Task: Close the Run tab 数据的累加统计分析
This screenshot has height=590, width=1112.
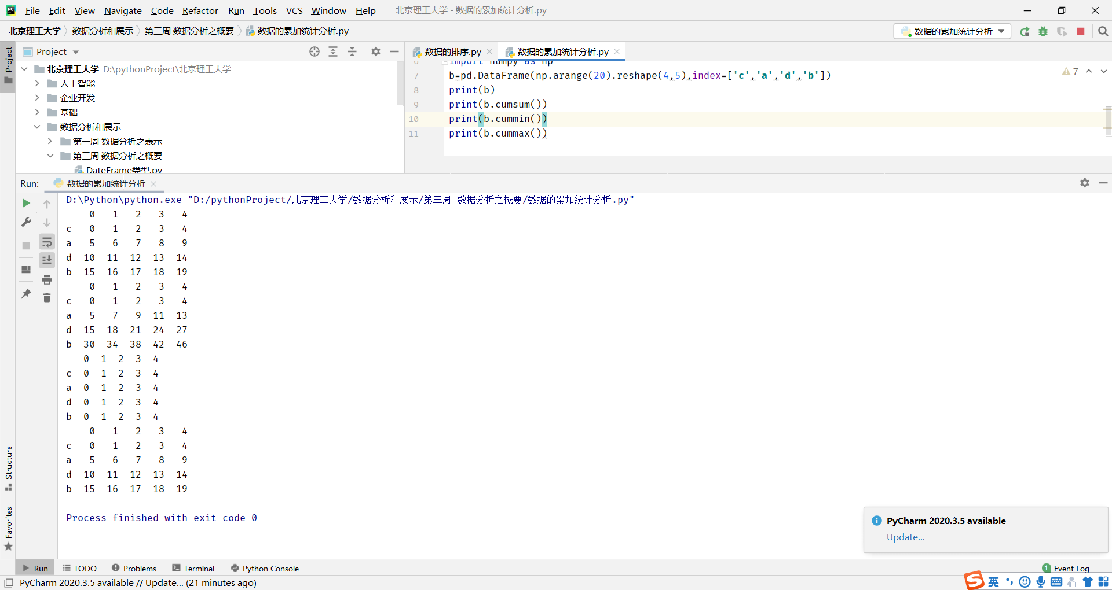Action: (x=153, y=183)
